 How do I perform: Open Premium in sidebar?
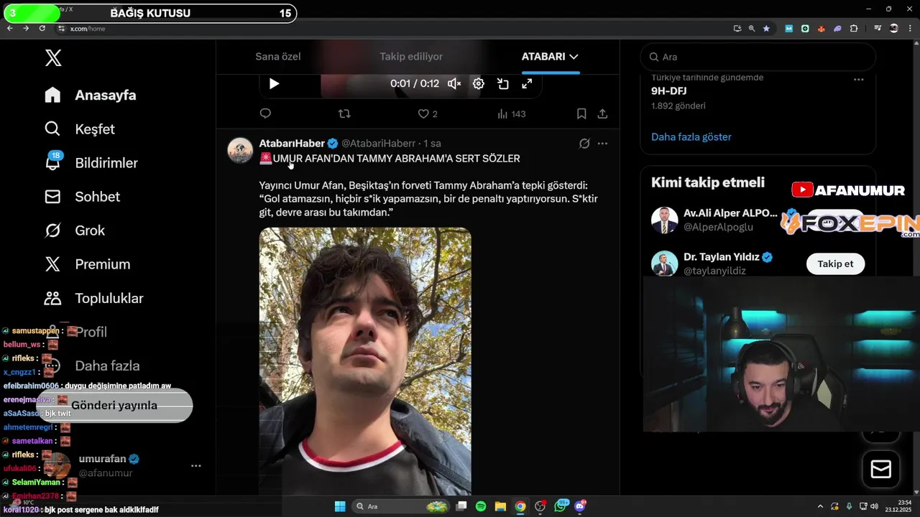[87, 264]
